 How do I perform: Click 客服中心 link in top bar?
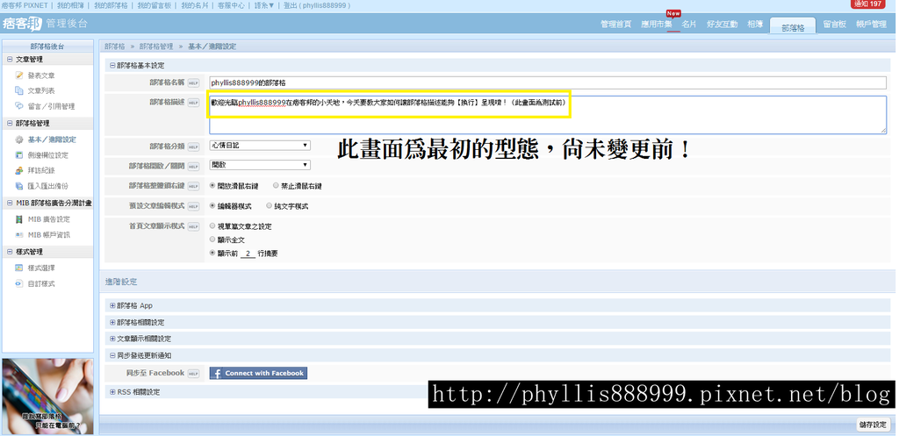[232, 5]
